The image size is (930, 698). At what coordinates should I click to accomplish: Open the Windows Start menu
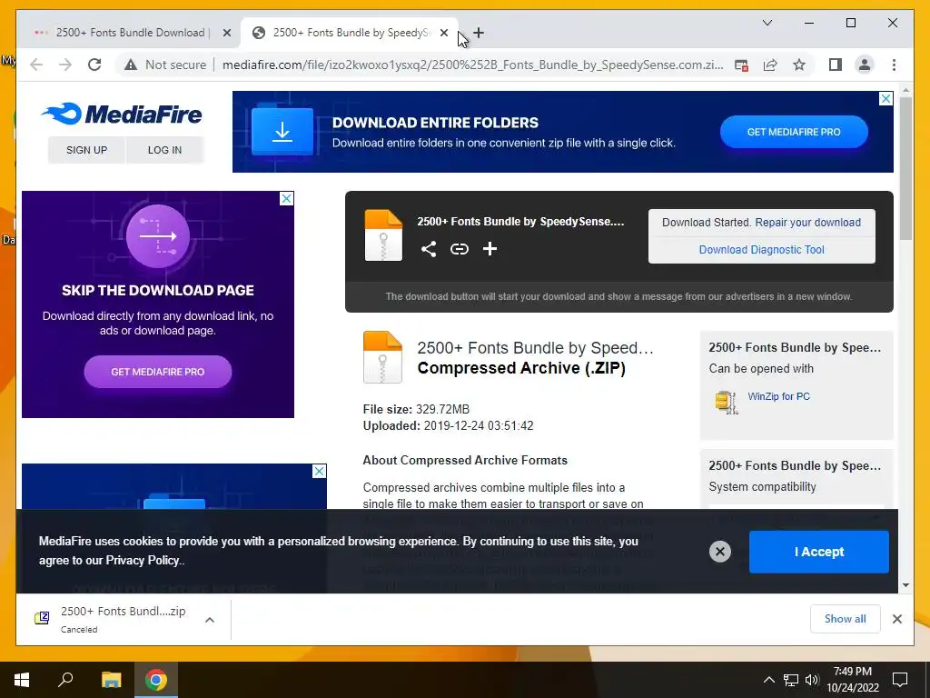click(x=22, y=680)
